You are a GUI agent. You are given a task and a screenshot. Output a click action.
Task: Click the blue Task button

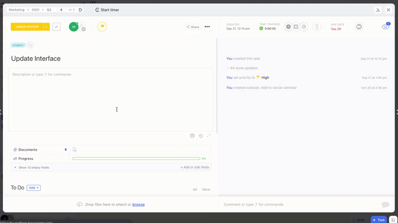(379, 220)
